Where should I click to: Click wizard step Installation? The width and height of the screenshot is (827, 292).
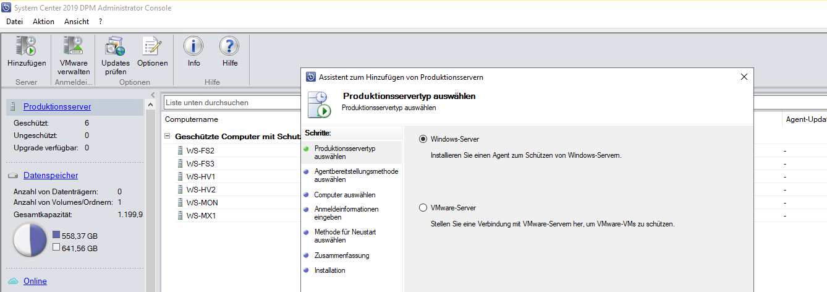[x=330, y=270]
